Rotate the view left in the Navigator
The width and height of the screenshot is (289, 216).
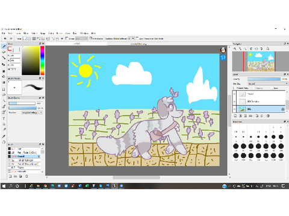251,49
